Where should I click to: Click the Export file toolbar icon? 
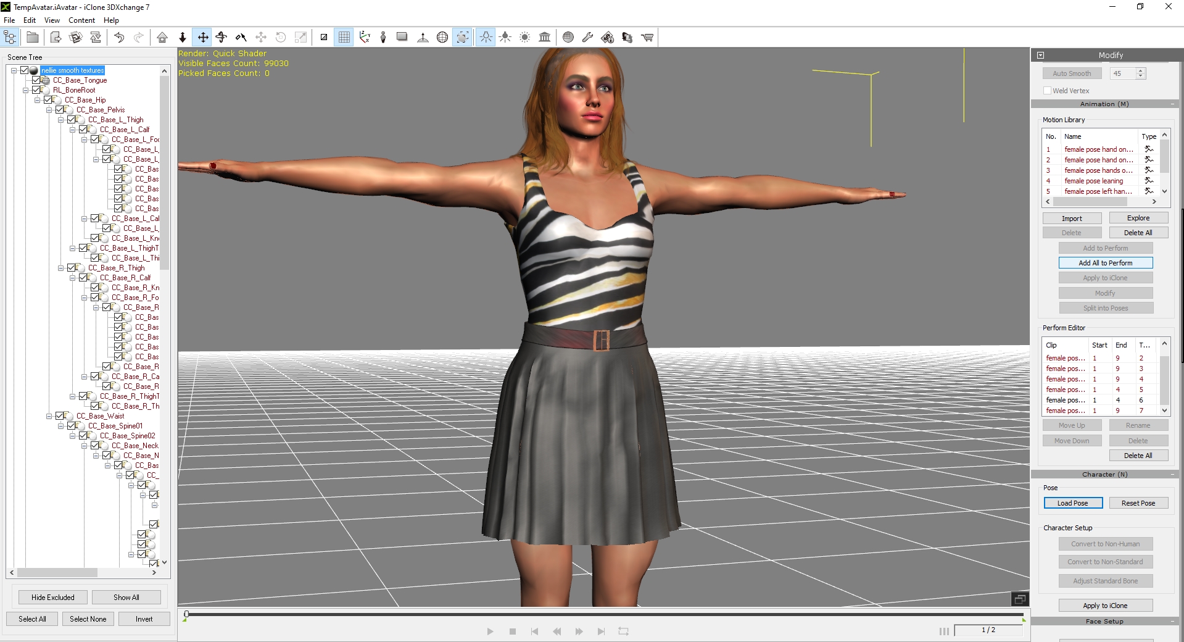point(56,38)
